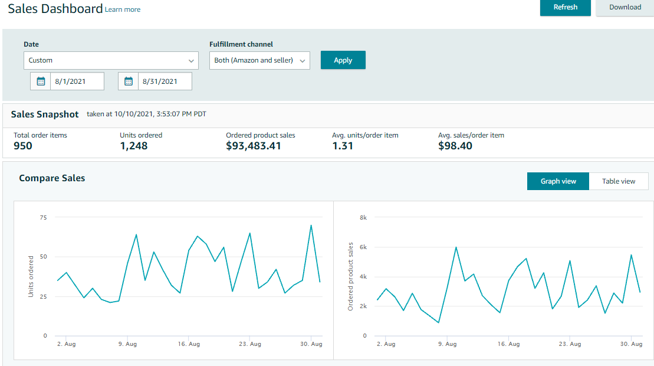Image resolution: width=654 pixels, height=366 pixels.
Task: Click the Download button
Action: coord(625,7)
